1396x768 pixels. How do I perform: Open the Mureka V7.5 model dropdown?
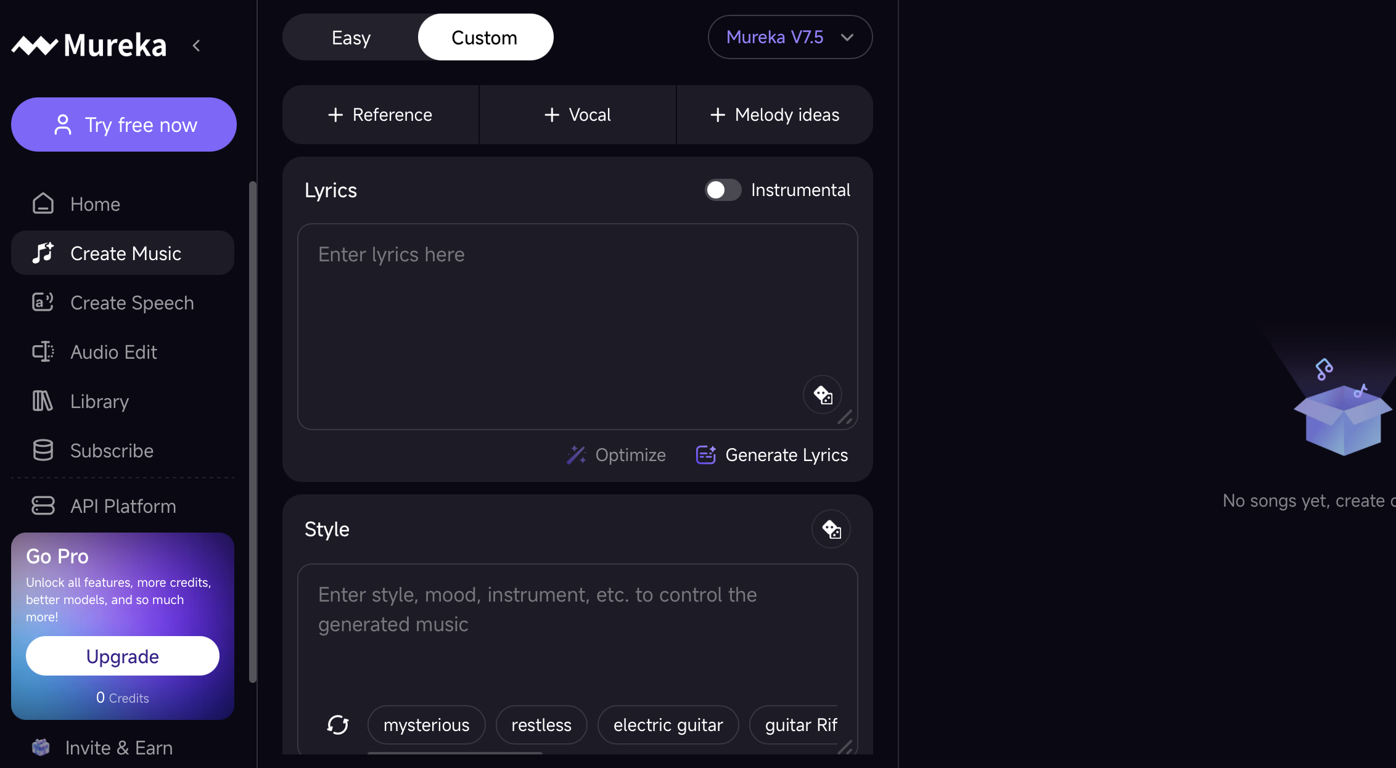coord(790,37)
